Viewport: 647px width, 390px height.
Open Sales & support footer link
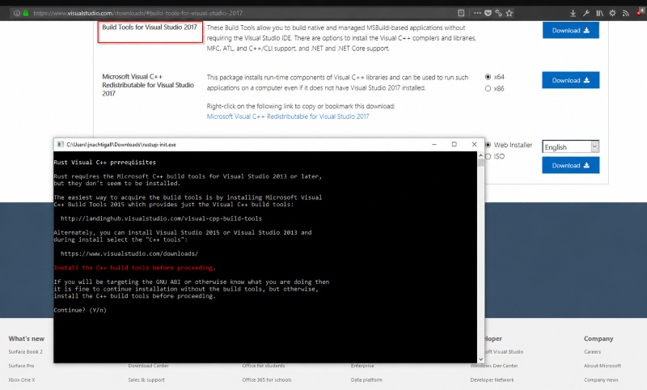point(146,379)
